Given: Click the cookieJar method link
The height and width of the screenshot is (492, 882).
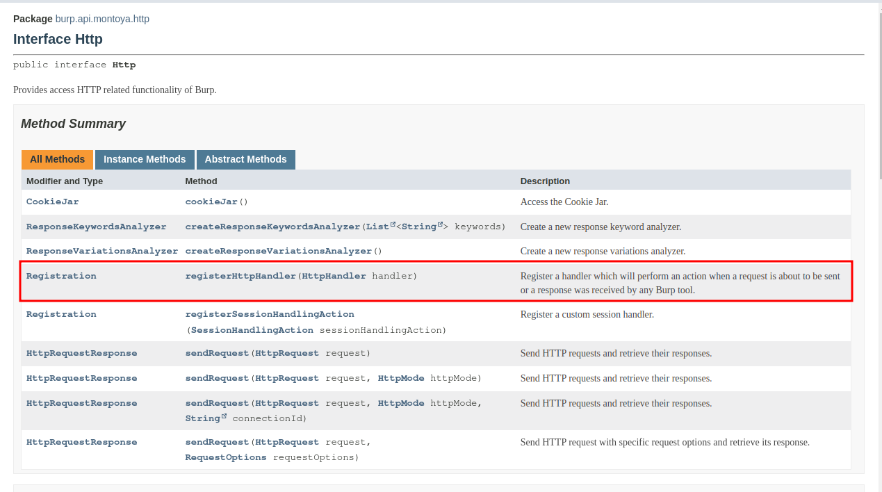Looking at the screenshot, I should click(x=211, y=202).
